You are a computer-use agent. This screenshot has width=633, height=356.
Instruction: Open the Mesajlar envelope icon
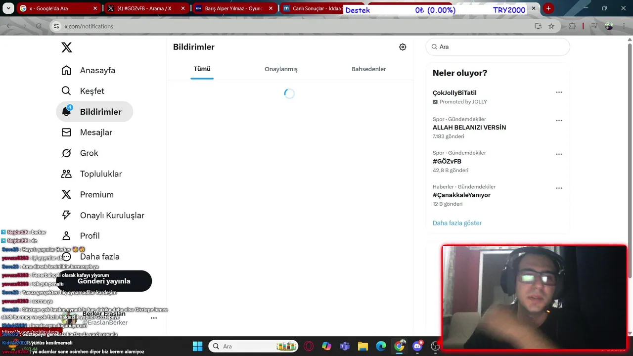[66, 133]
